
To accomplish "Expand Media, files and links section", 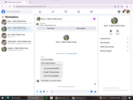I will pos(114,47).
